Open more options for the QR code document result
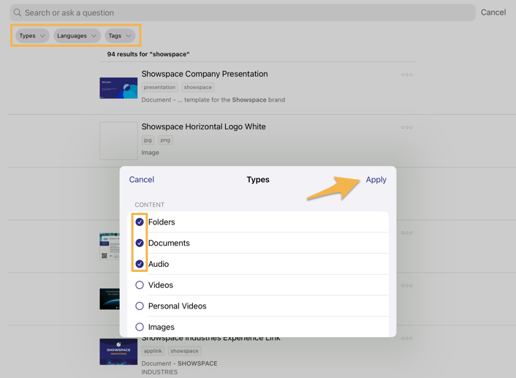This screenshot has height=378, width=516. 407,233
